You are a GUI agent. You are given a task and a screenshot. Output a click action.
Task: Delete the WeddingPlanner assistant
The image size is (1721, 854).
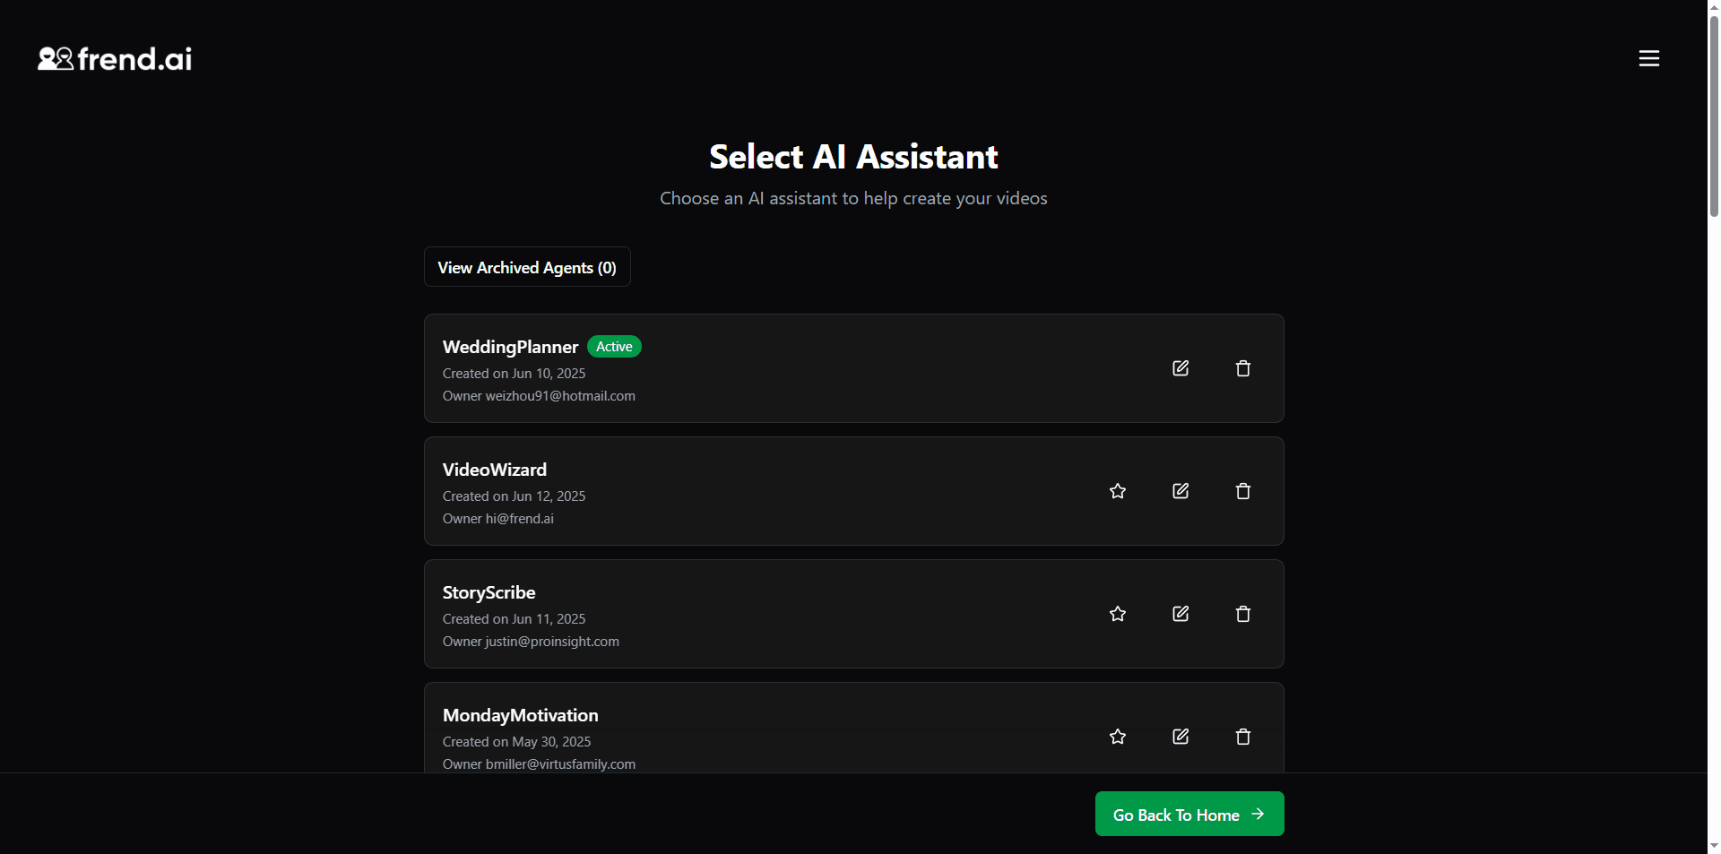[1242, 368]
